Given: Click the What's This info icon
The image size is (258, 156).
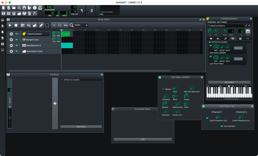Looking at the screenshot, I should (35, 8).
